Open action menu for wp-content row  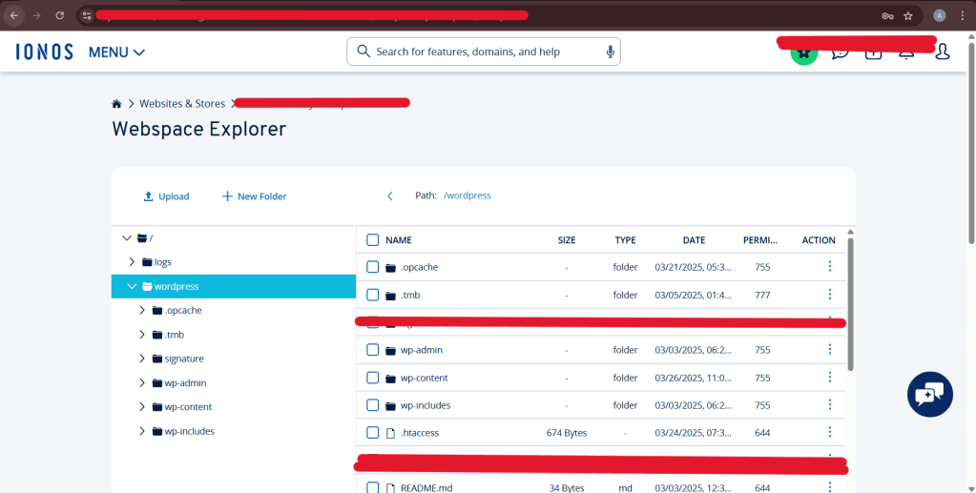pyautogui.click(x=830, y=377)
